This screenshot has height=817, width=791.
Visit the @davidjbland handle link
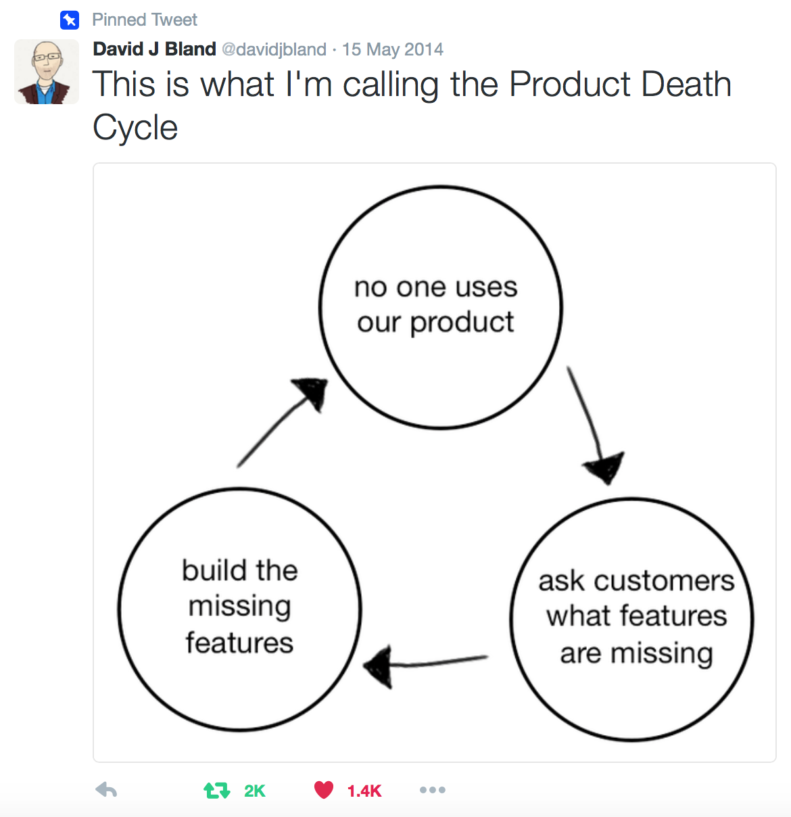click(274, 50)
